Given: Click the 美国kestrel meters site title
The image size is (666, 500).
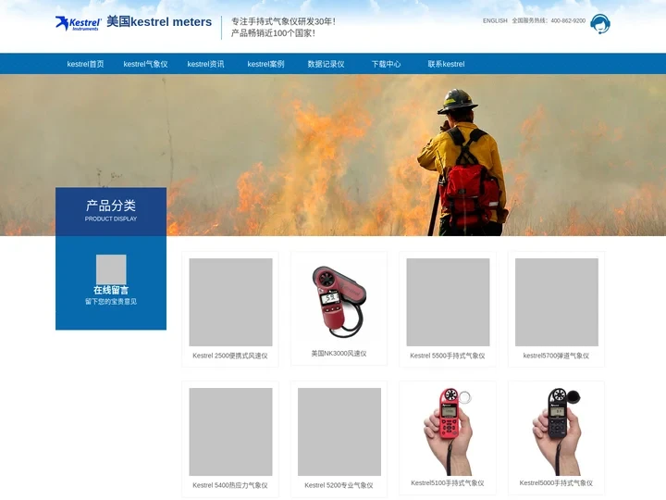Looking at the screenshot, I should [x=159, y=21].
